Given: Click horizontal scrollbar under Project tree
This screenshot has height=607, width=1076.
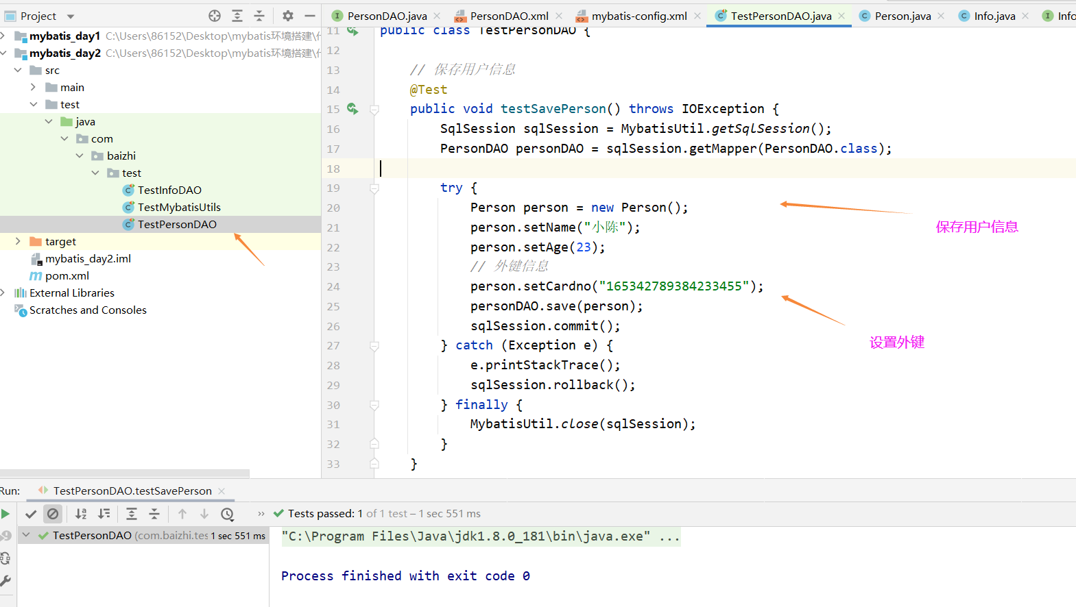Looking at the screenshot, I should [x=125, y=473].
